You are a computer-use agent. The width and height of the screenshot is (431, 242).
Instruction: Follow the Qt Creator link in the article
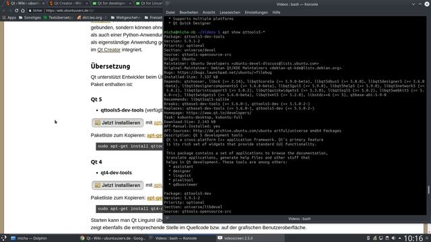point(109,50)
